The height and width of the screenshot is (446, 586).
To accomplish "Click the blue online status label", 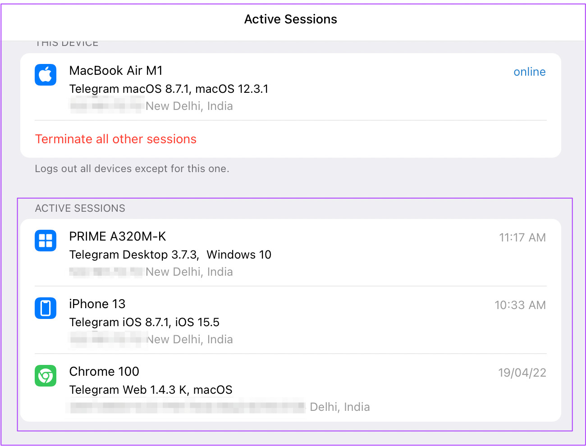I will coord(529,72).
